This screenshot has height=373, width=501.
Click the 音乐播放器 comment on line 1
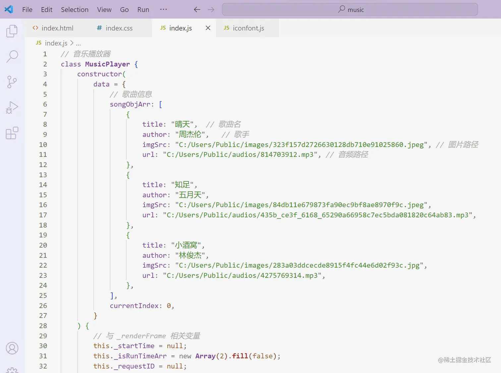(85, 54)
